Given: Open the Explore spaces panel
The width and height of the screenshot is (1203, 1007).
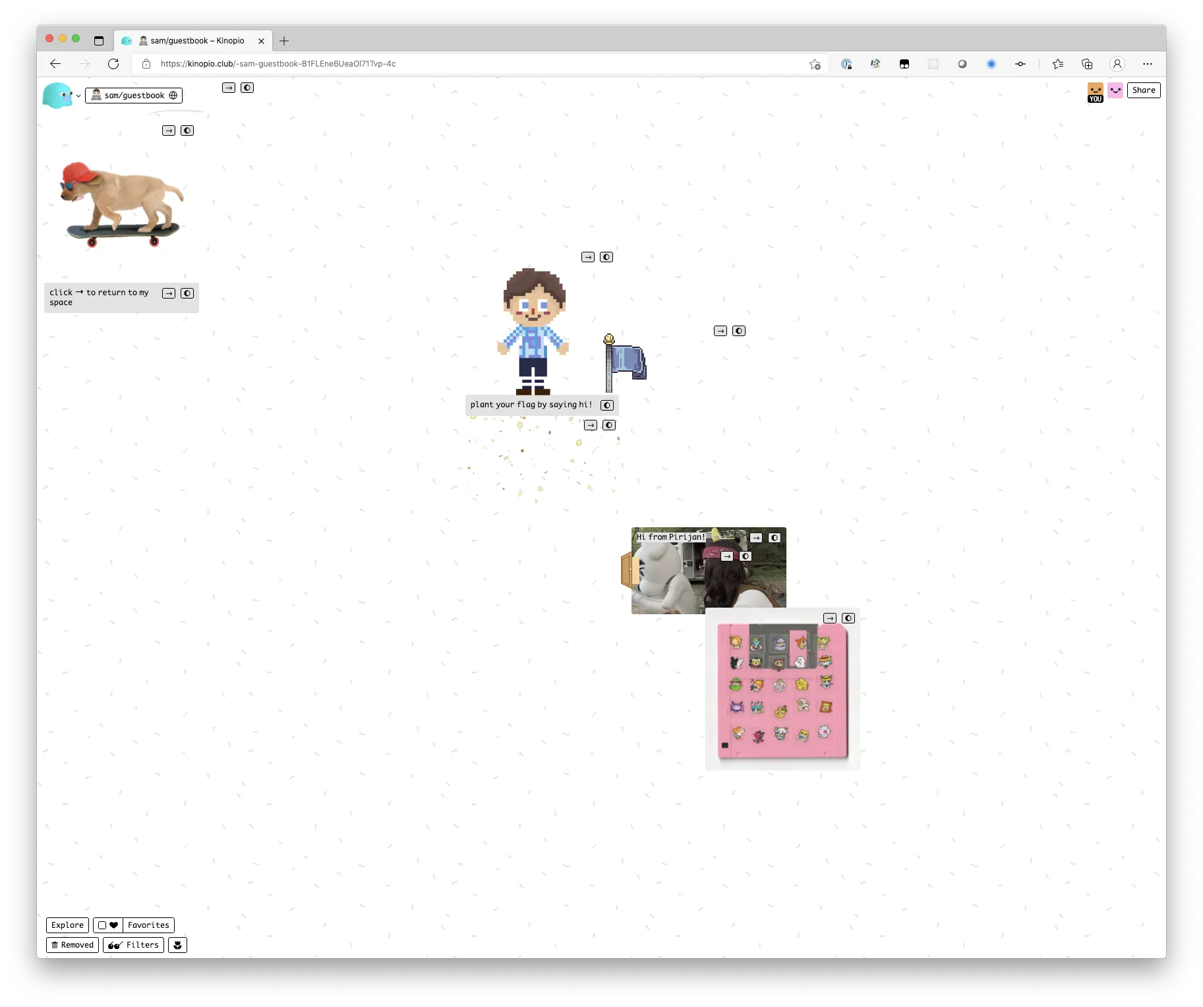Looking at the screenshot, I should pos(67,925).
